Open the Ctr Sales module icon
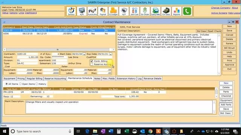Screen dimensions: 241x135 166,11
